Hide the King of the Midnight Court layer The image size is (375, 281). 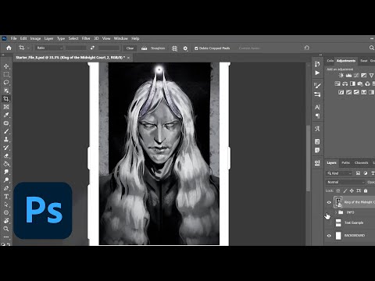[x=329, y=202]
